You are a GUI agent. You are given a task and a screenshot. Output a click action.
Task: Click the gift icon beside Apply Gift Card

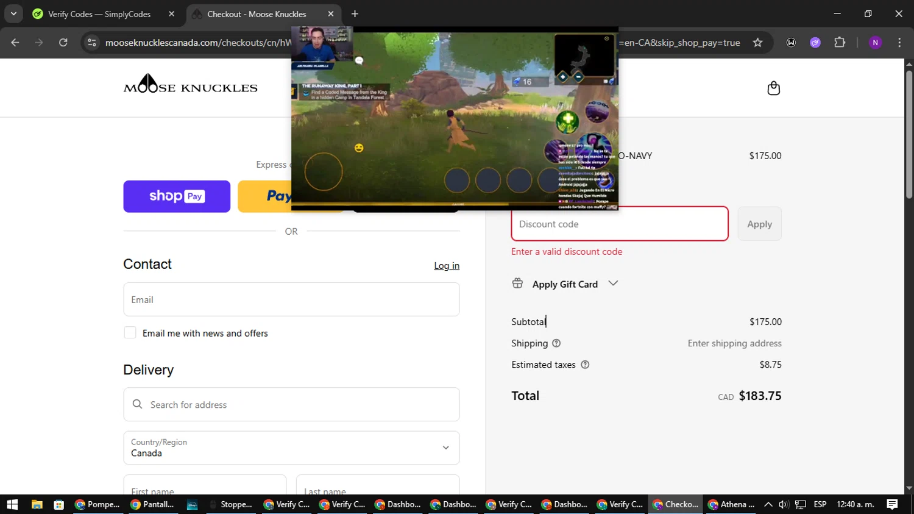tap(517, 284)
